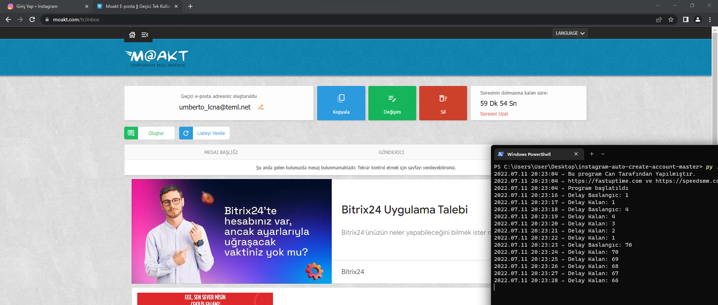
Task: Open the browser profile icon
Action: click(698, 19)
